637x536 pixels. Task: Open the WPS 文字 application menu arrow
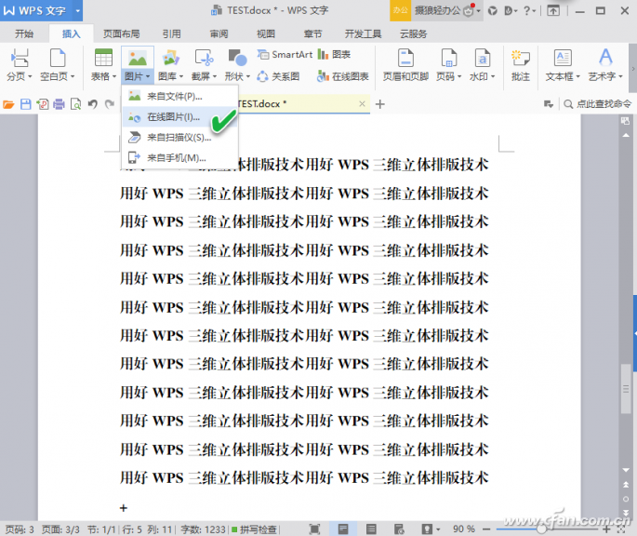tap(77, 10)
